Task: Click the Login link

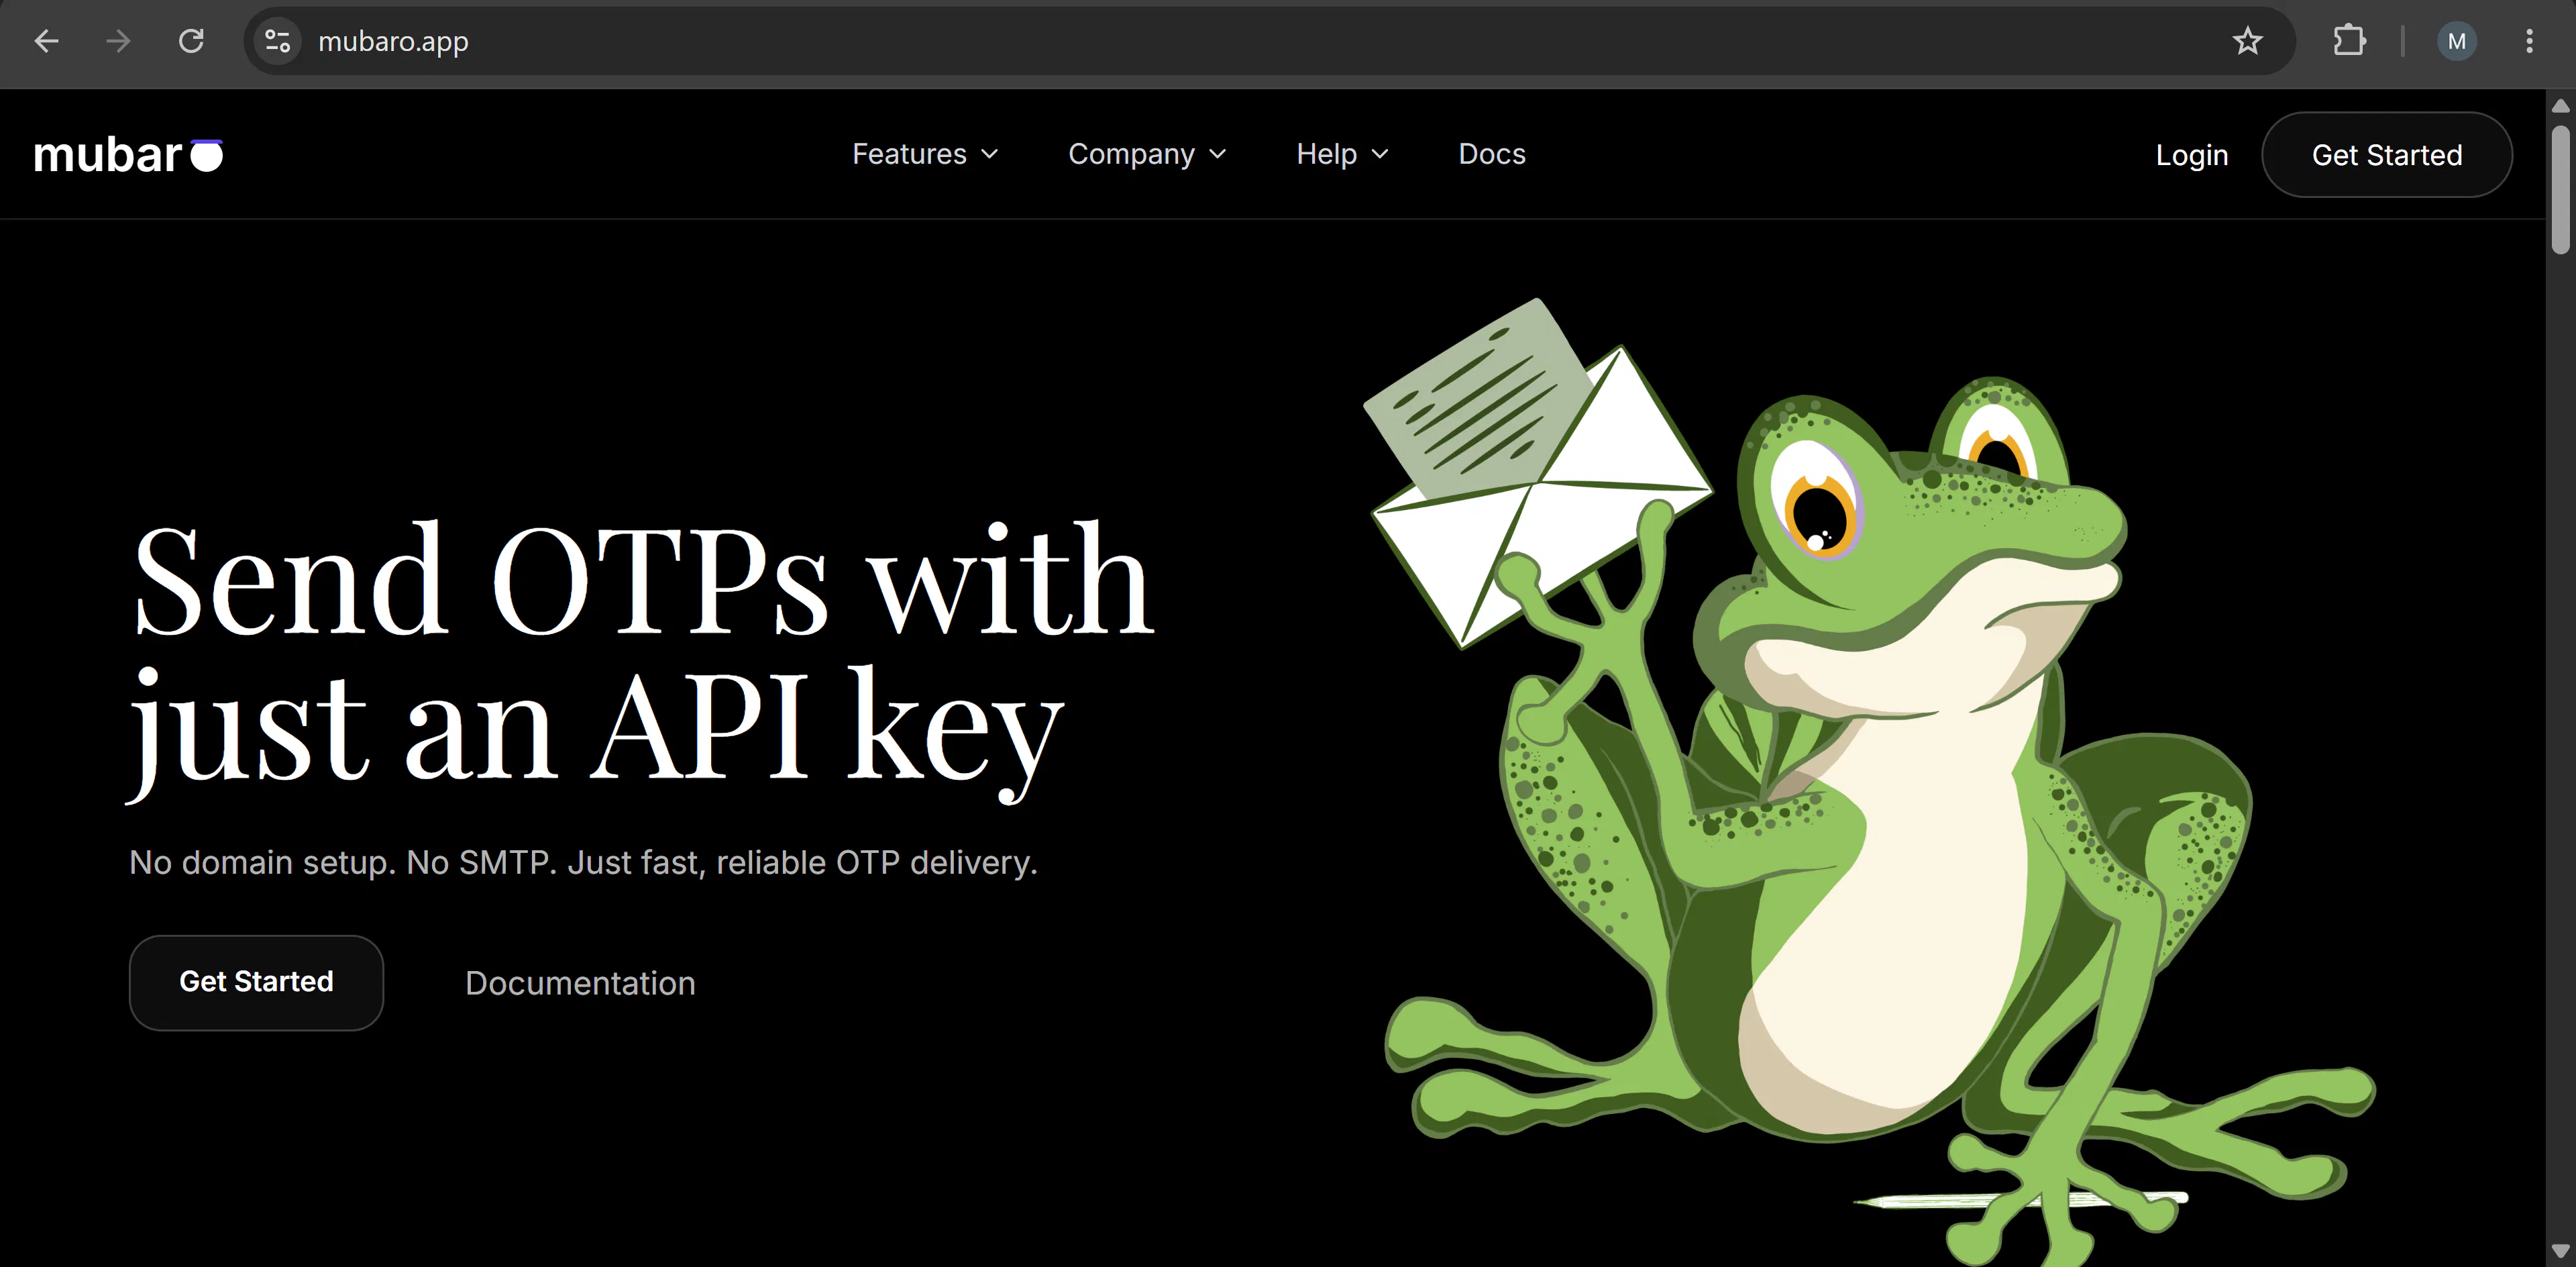Action: point(2191,155)
